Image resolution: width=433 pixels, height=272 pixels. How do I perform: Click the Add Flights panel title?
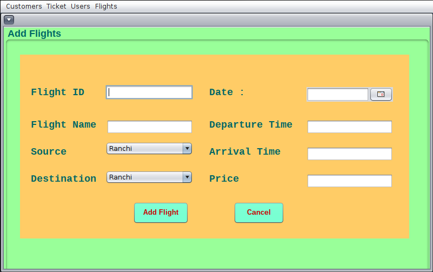35,34
